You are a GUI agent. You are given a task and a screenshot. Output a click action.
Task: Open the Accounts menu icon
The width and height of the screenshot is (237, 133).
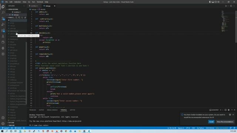3,118
